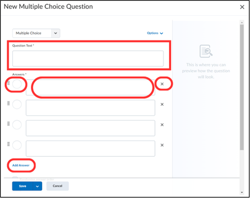
Task: Delete the third answer using its X icon
Action: coord(162,125)
